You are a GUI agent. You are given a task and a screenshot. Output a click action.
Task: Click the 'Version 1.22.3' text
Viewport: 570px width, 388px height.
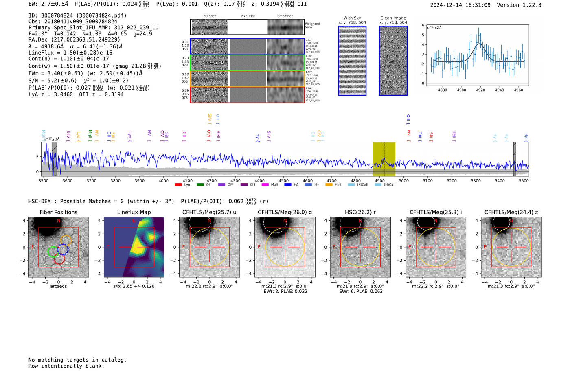click(519, 5)
